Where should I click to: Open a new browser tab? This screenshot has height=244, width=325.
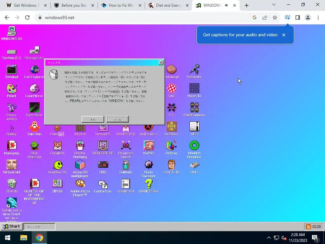[x=246, y=6]
